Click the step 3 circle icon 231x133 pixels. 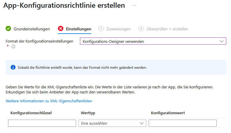tap(101, 29)
